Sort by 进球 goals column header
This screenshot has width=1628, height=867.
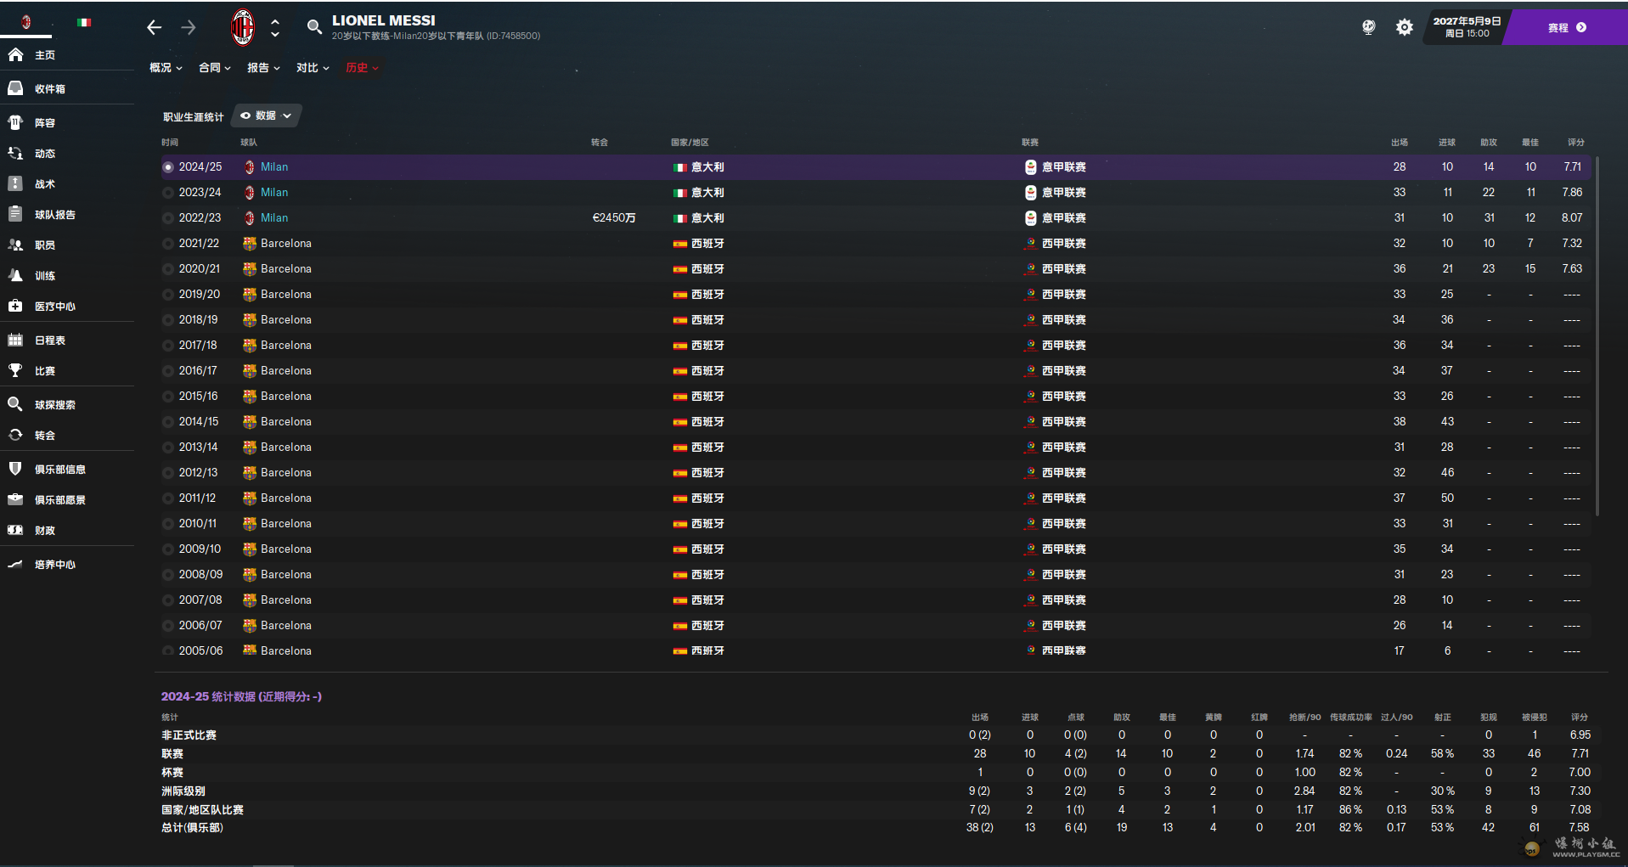(x=1447, y=143)
